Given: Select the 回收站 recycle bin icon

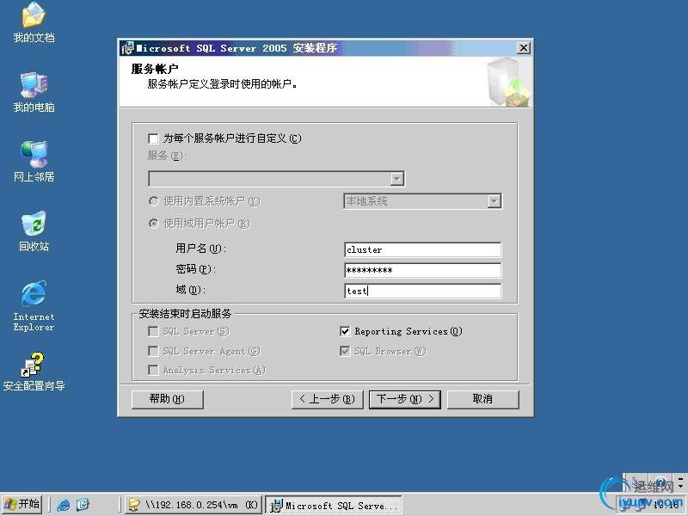Looking at the screenshot, I should point(34,231).
